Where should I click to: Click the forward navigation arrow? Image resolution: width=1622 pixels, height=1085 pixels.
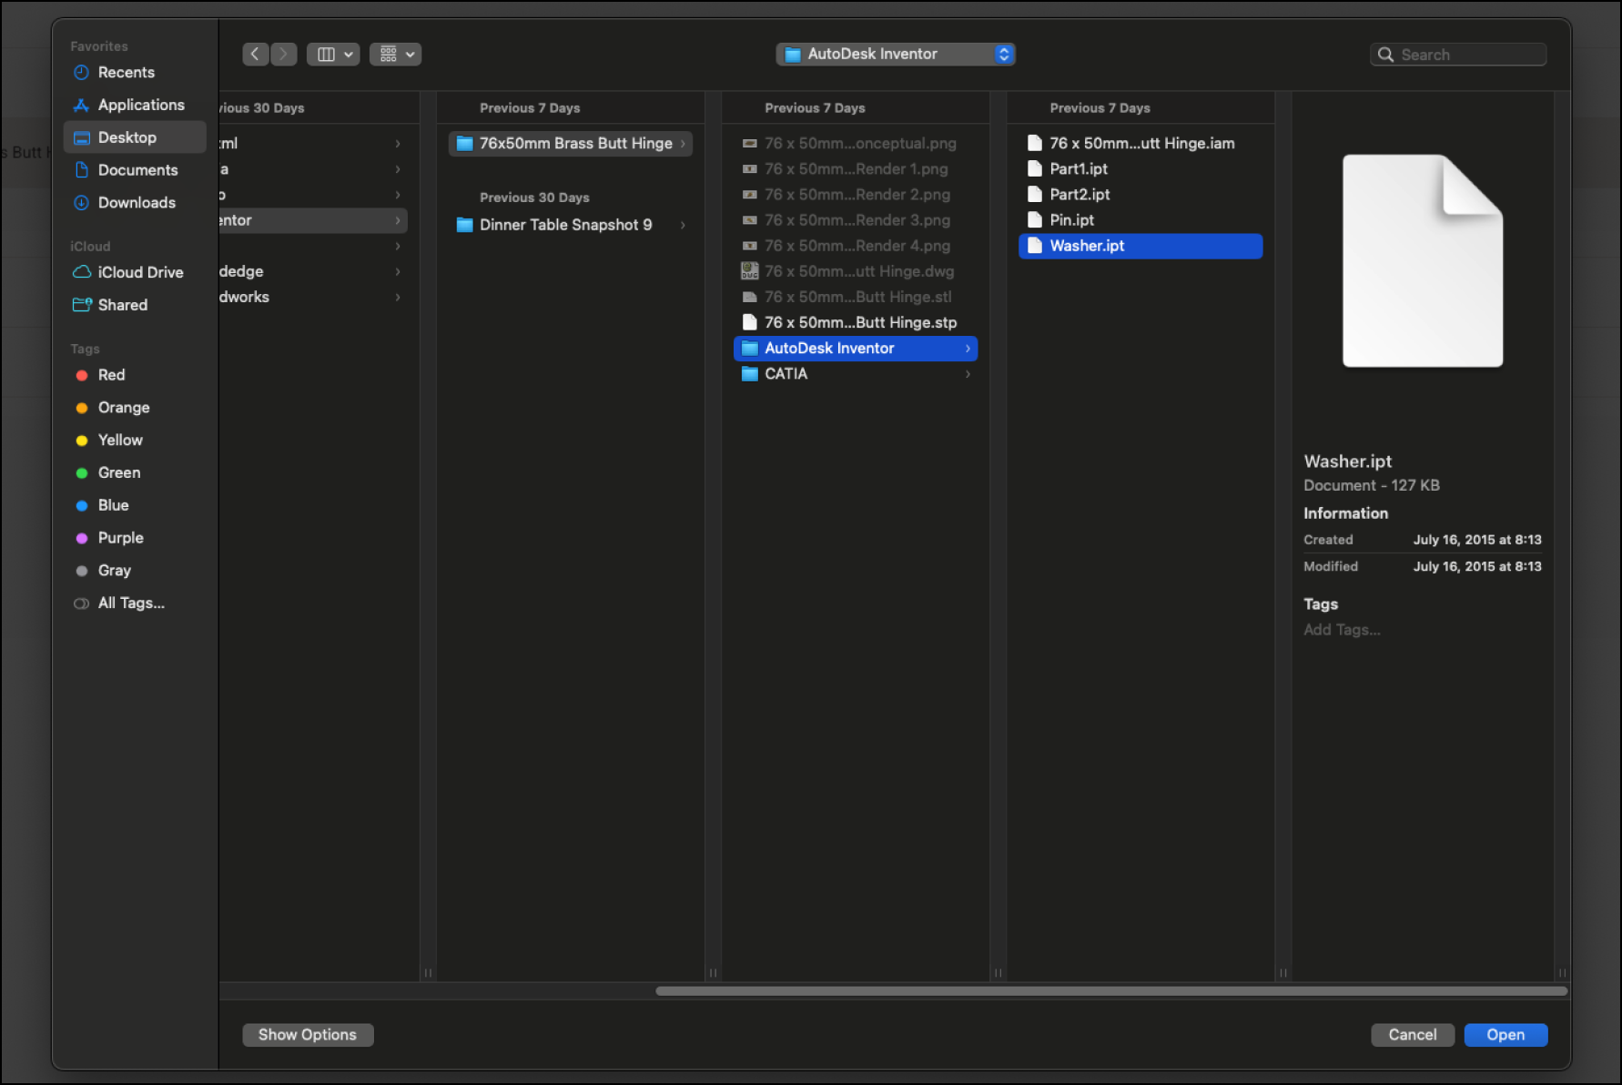click(x=284, y=55)
